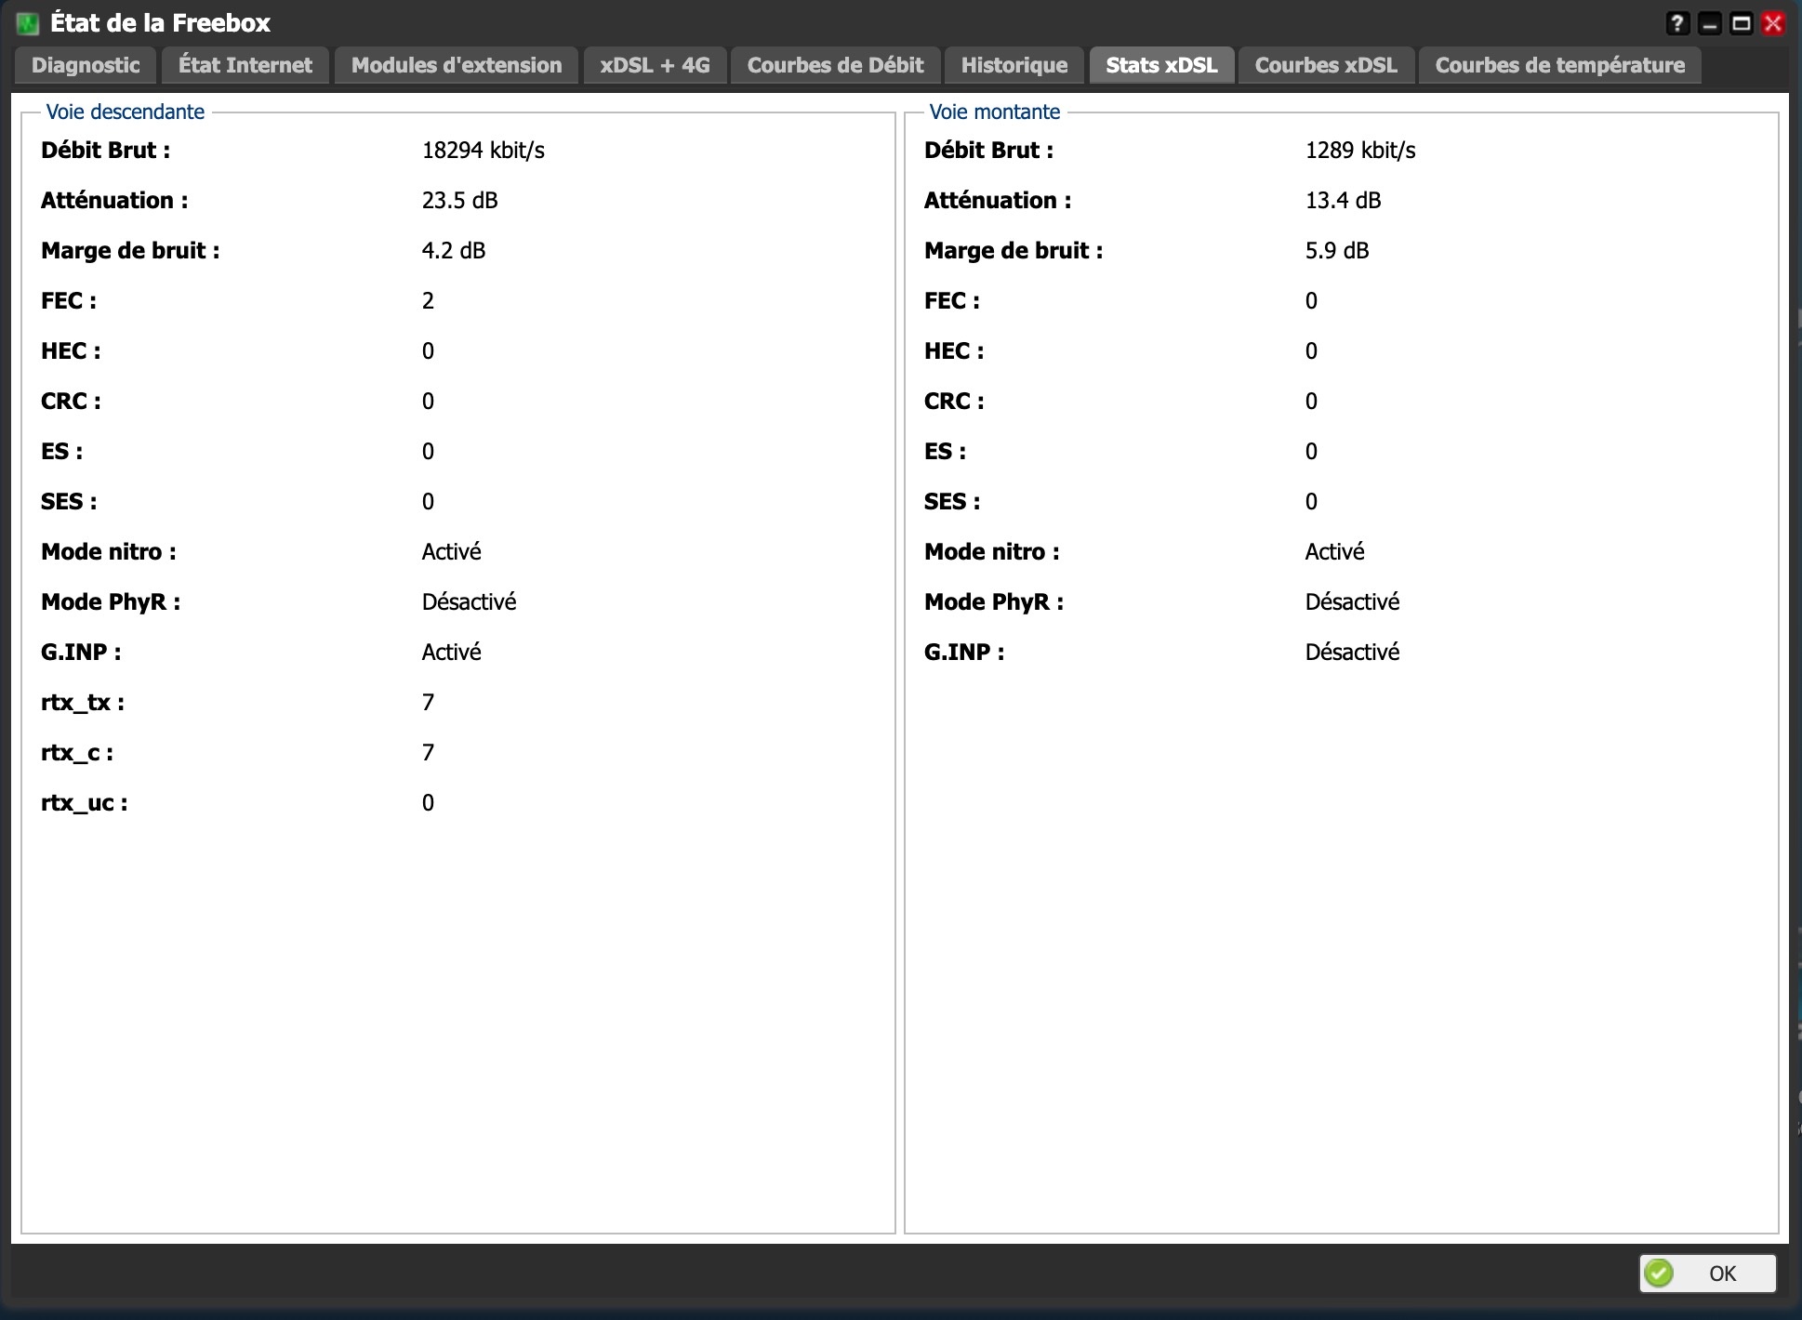
Task: Click the upstream G.INP Désactivé value
Action: (1352, 652)
